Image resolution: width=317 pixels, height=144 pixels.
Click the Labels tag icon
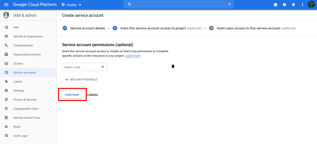tap(6, 82)
